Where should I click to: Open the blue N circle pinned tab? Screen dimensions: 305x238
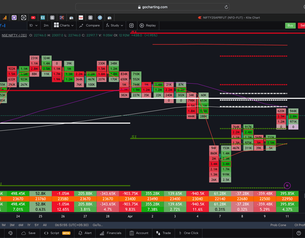pos(100,18)
